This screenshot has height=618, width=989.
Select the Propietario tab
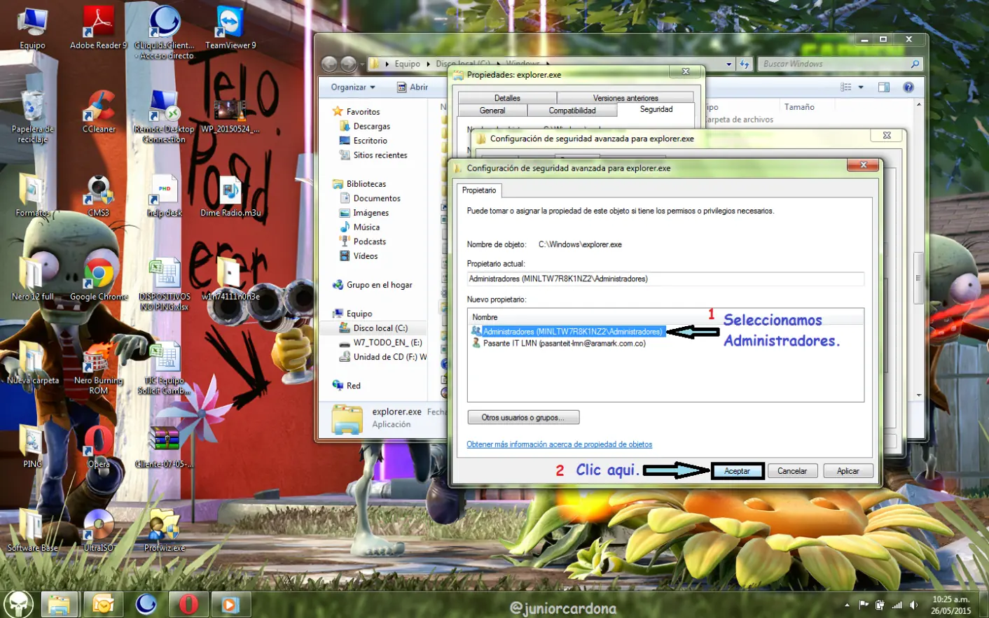click(x=479, y=190)
